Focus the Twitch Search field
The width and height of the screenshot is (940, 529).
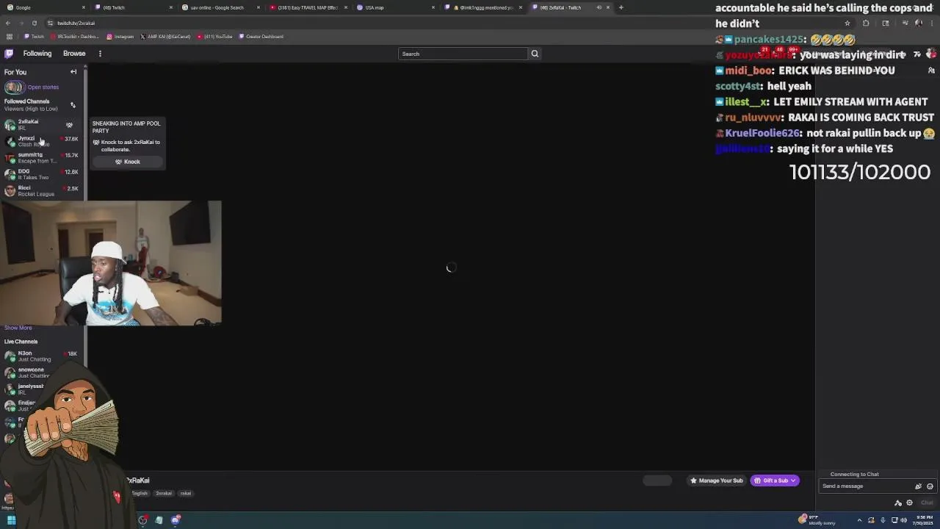coord(463,54)
